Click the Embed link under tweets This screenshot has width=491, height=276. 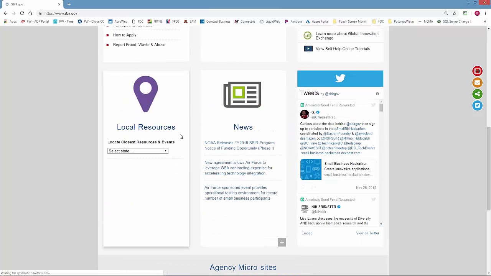click(307, 233)
